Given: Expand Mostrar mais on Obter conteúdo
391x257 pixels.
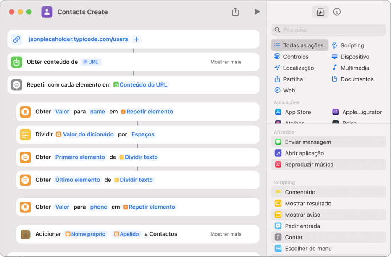Looking at the screenshot, I should click(226, 62).
